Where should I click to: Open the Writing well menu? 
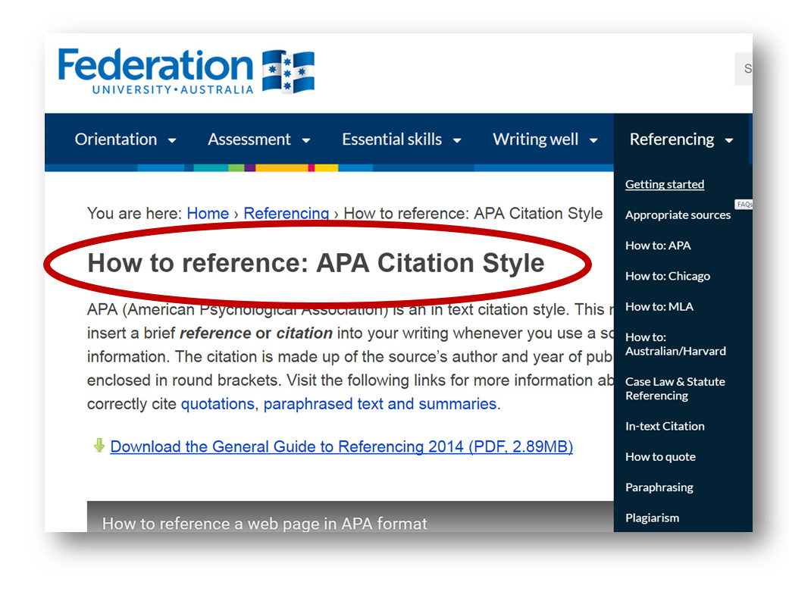coord(535,139)
